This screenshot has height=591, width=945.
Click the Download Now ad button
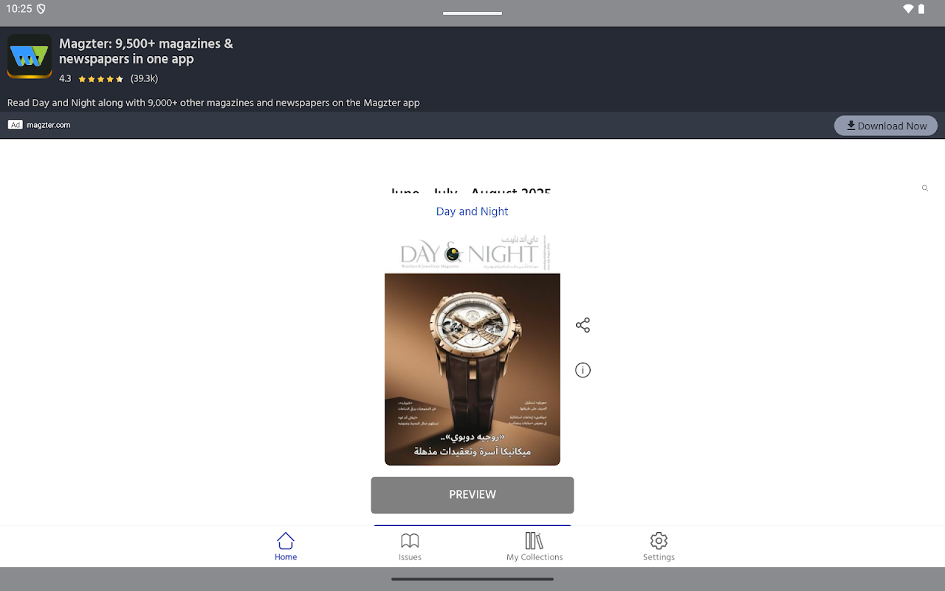pyautogui.click(x=886, y=126)
